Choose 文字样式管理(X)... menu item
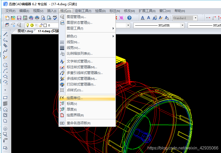The width and height of the screenshot is (221, 153). click(x=87, y=61)
